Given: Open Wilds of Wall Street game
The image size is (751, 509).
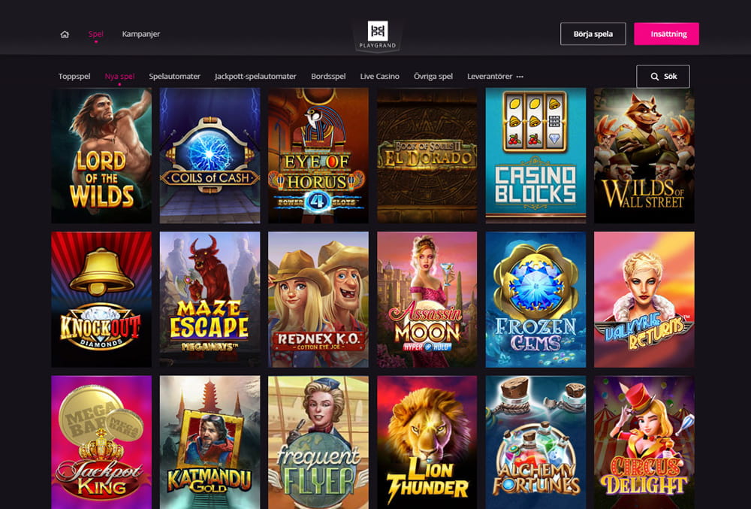Looking at the screenshot, I should [x=644, y=156].
